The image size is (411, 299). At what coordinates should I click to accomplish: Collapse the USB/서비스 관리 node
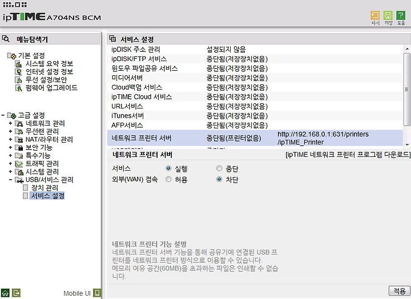10,180
